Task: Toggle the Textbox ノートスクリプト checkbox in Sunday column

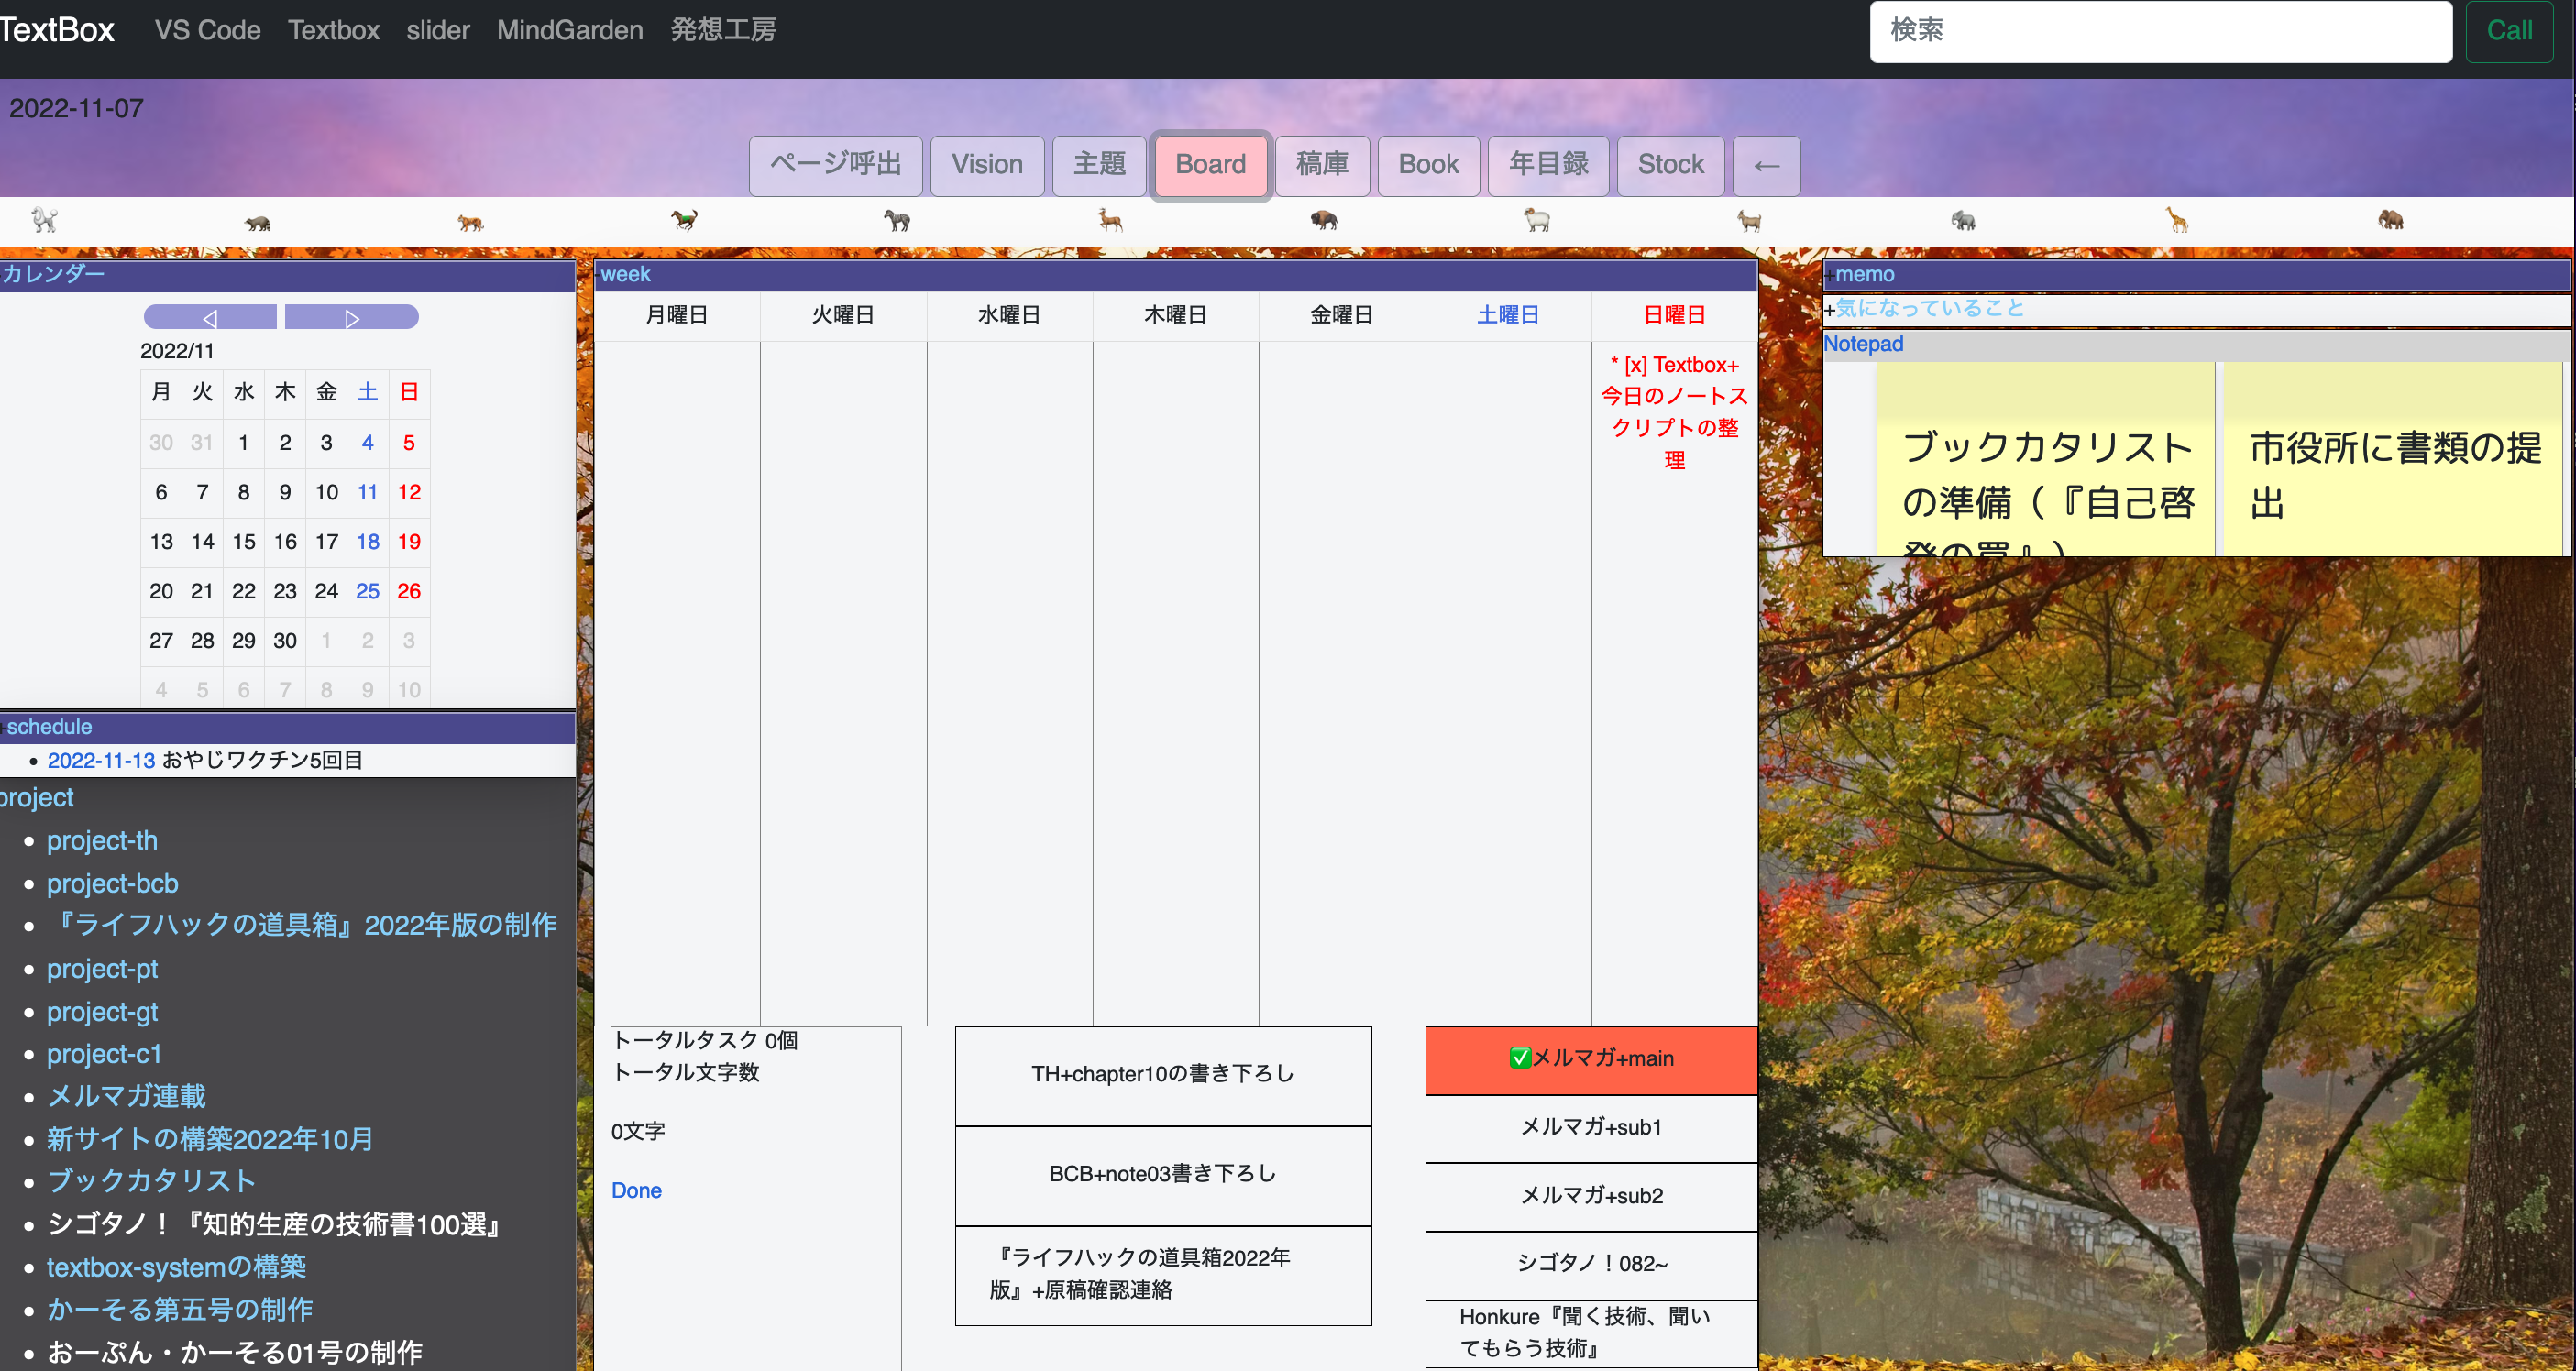Action: [x=1636, y=364]
